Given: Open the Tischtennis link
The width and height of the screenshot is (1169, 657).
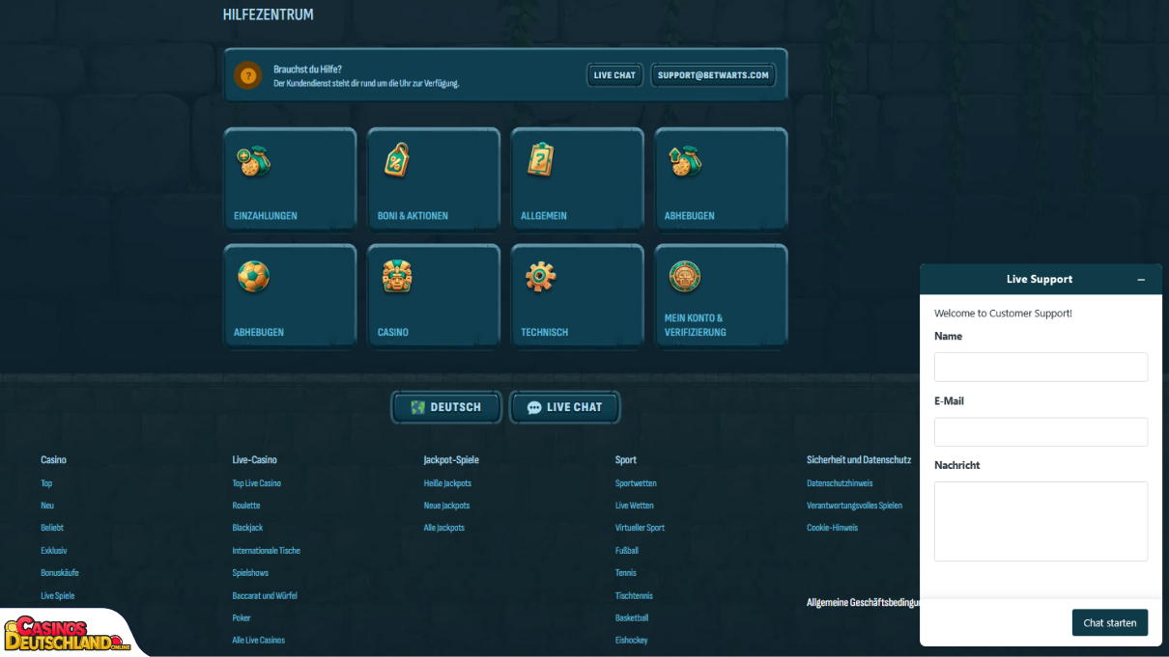Looking at the screenshot, I should point(634,596).
